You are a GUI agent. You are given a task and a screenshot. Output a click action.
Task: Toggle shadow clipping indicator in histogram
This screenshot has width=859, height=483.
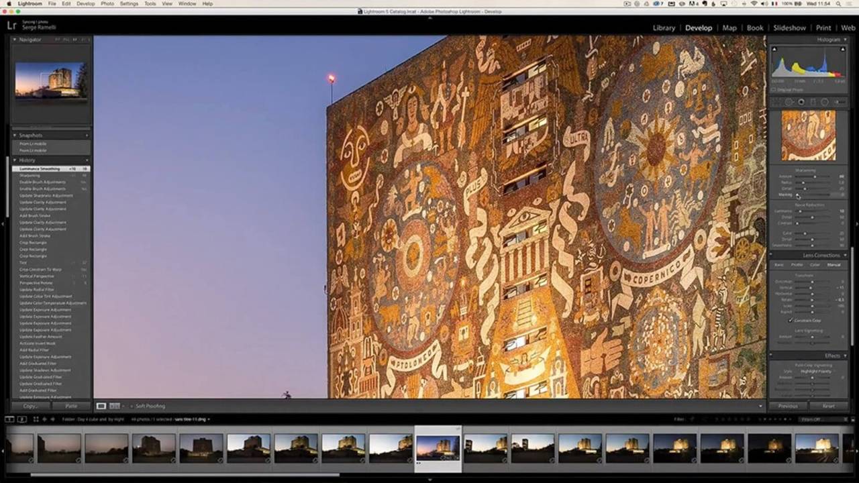pyautogui.click(x=774, y=49)
